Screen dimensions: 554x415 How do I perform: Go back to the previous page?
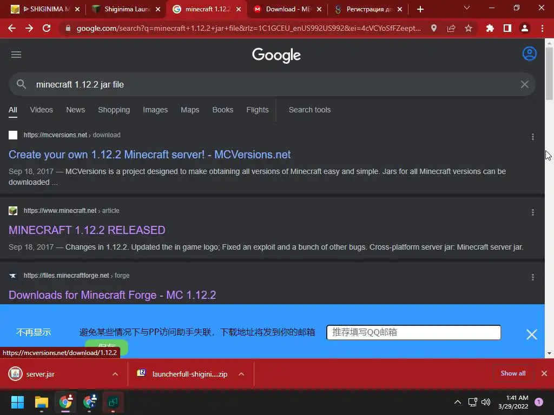click(12, 28)
